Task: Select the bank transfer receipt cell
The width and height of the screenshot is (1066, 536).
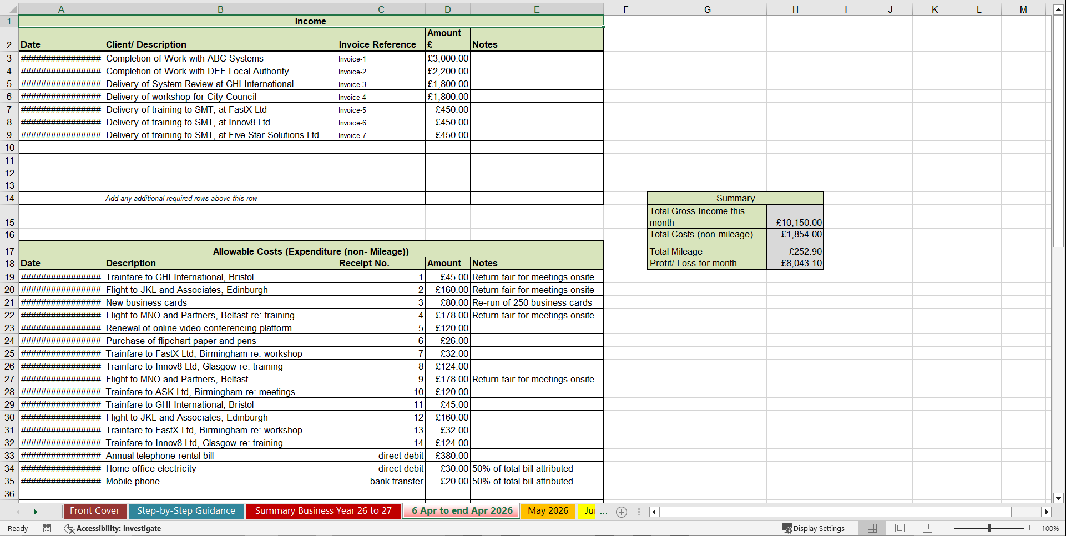Action: click(381, 481)
